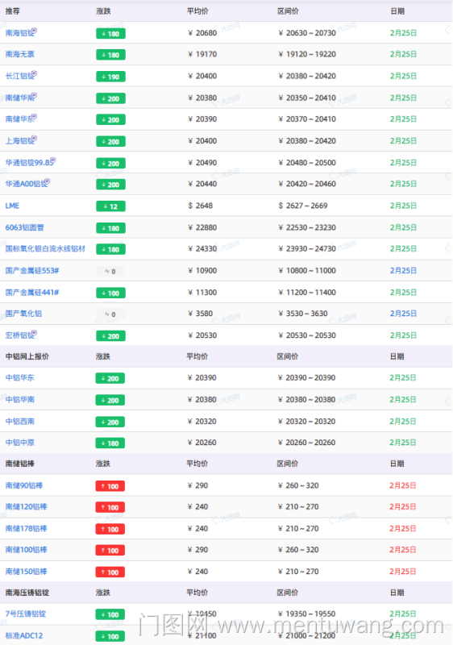Open the 南储120铝棒 link
The width and height of the screenshot is (453, 645).
(26, 507)
